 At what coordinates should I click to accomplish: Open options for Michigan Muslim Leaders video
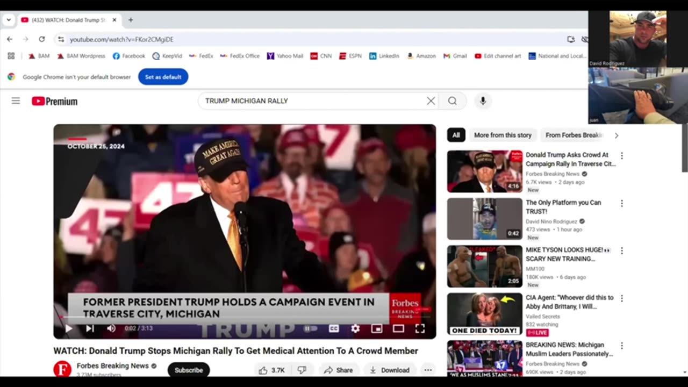tap(622, 346)
